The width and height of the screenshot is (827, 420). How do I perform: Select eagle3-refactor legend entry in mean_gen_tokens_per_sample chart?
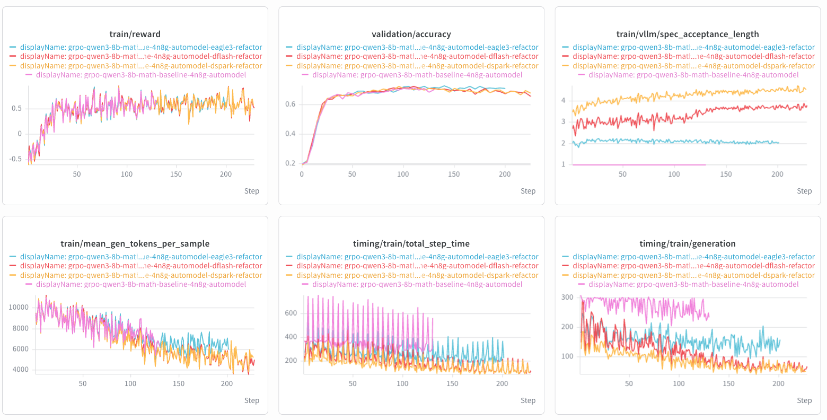point(135,257)
